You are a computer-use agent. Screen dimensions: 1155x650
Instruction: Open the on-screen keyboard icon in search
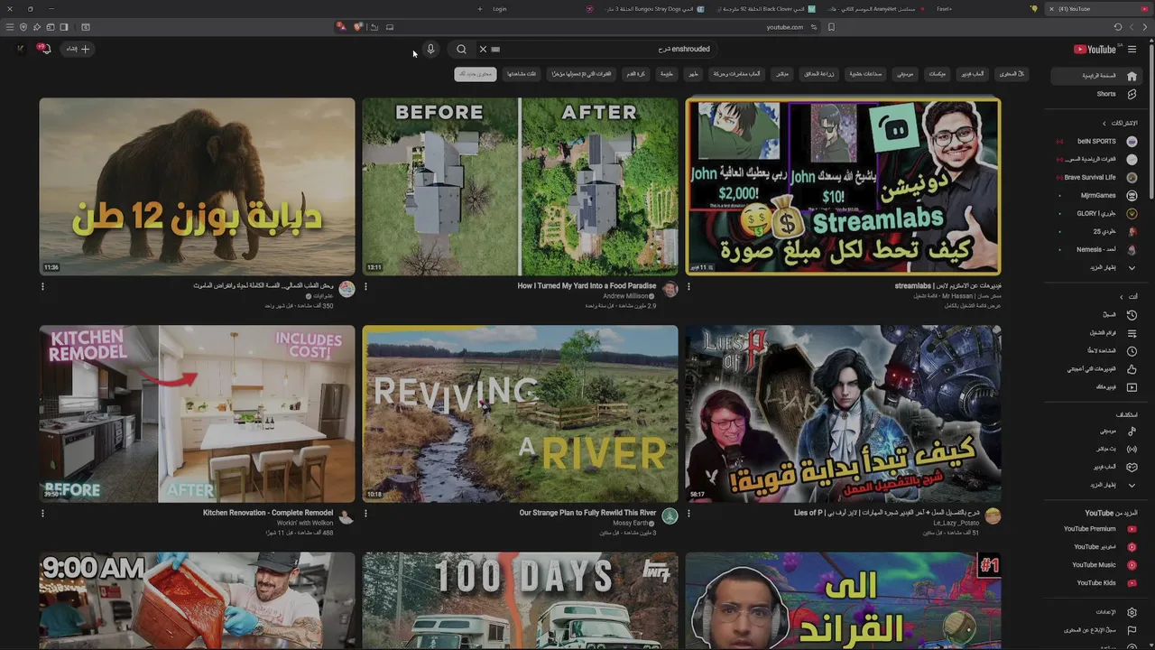point(495,49)
